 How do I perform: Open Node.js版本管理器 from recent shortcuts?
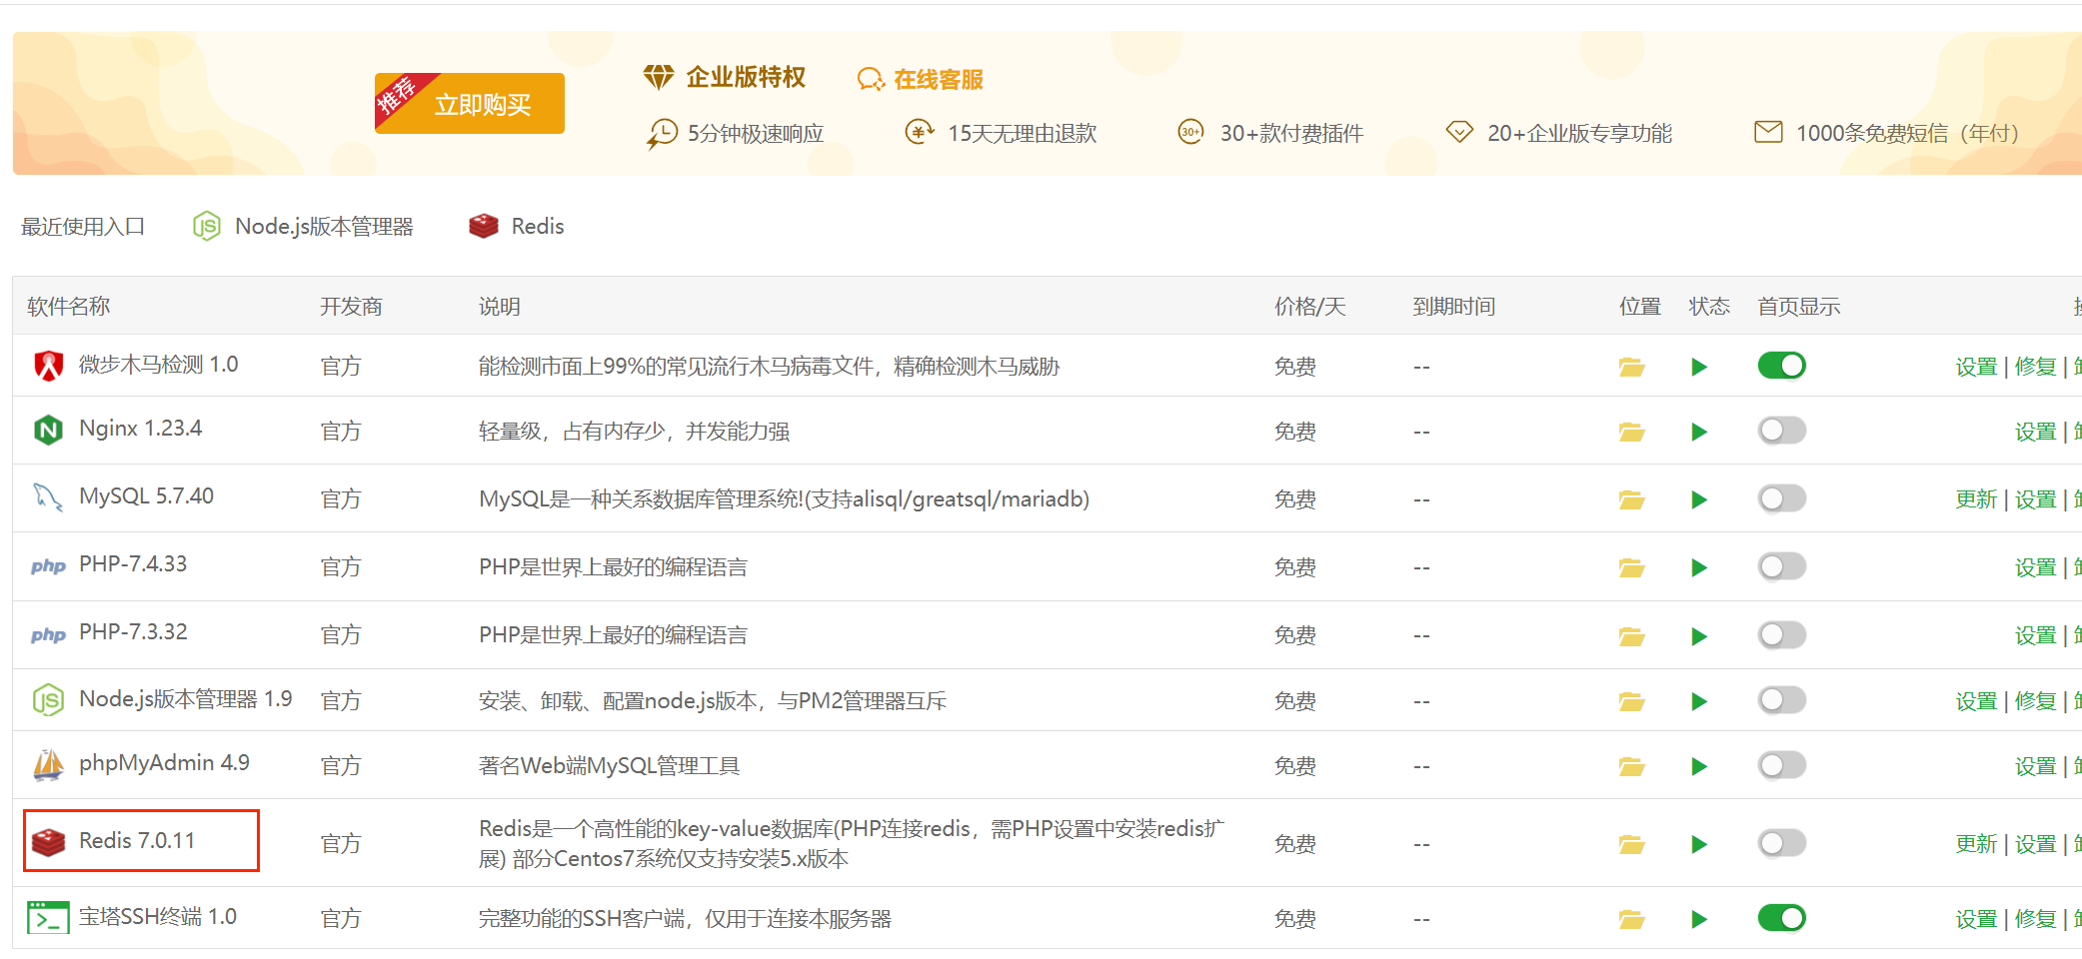pos(303,227)
